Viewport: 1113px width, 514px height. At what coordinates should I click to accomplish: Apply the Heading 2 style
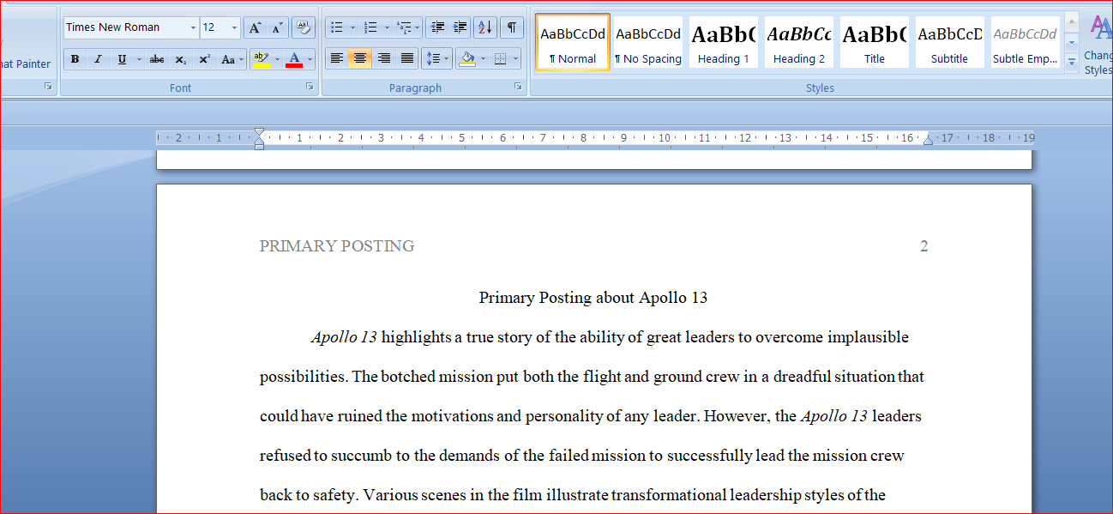[799, 42]
